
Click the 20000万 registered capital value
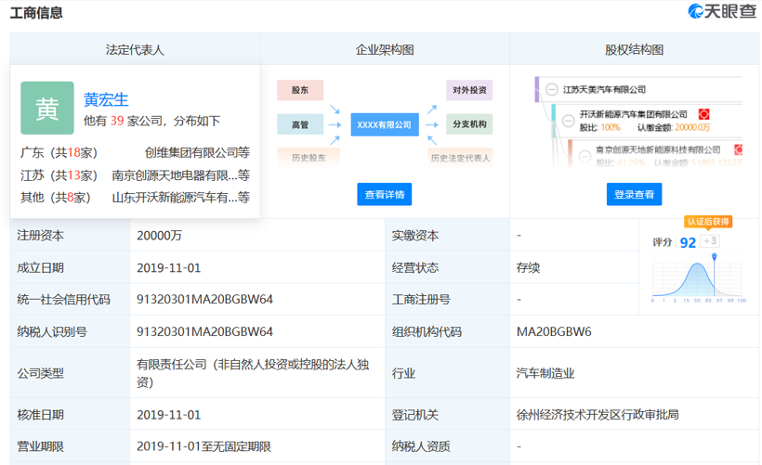point(160,236)
